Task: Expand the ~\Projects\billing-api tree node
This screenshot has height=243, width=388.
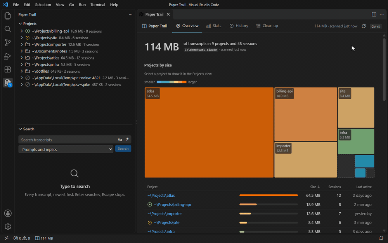Action: (22, 31)
